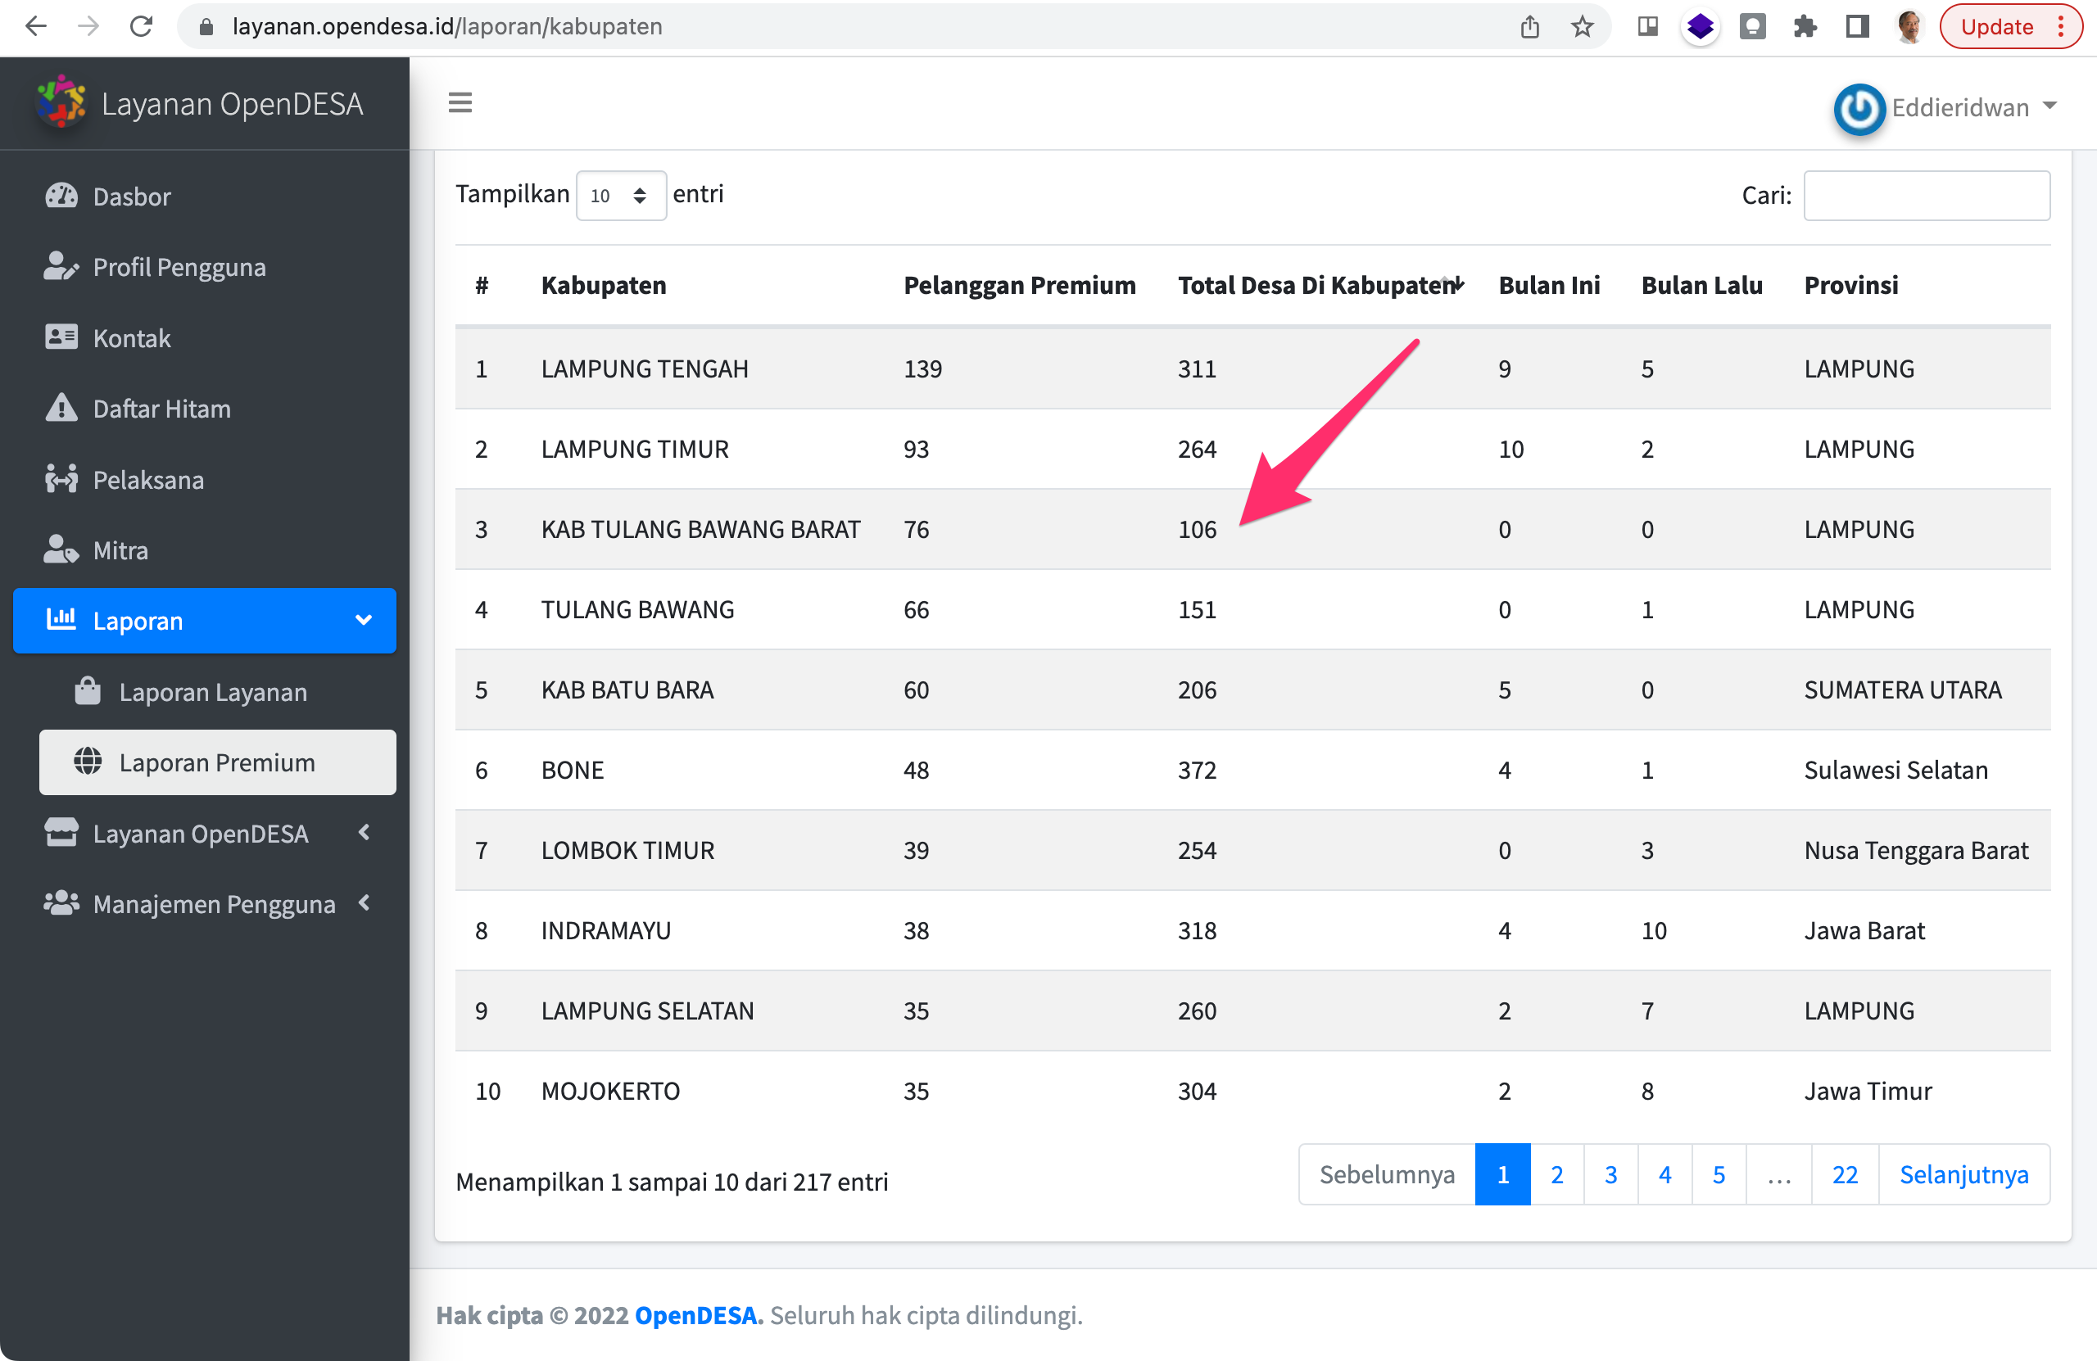Click the OpenDESA user avatar logo
Viewport: 2097px width, 1361px height.
coord(1859,108)
